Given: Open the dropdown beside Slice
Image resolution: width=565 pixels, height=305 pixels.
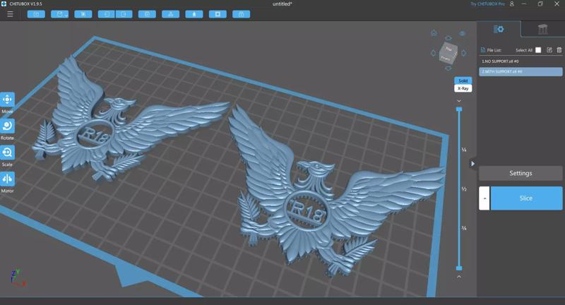Looking at the screenshot, I should [484, 198].
